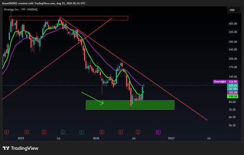This screenshot has height=155, width=244.
Task: Click the 122.63 current price label
Action: pyautogui.click(x=233, y=86)
